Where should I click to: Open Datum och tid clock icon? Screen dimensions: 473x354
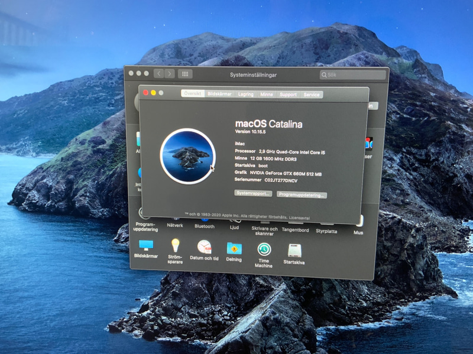coord(204,247)
